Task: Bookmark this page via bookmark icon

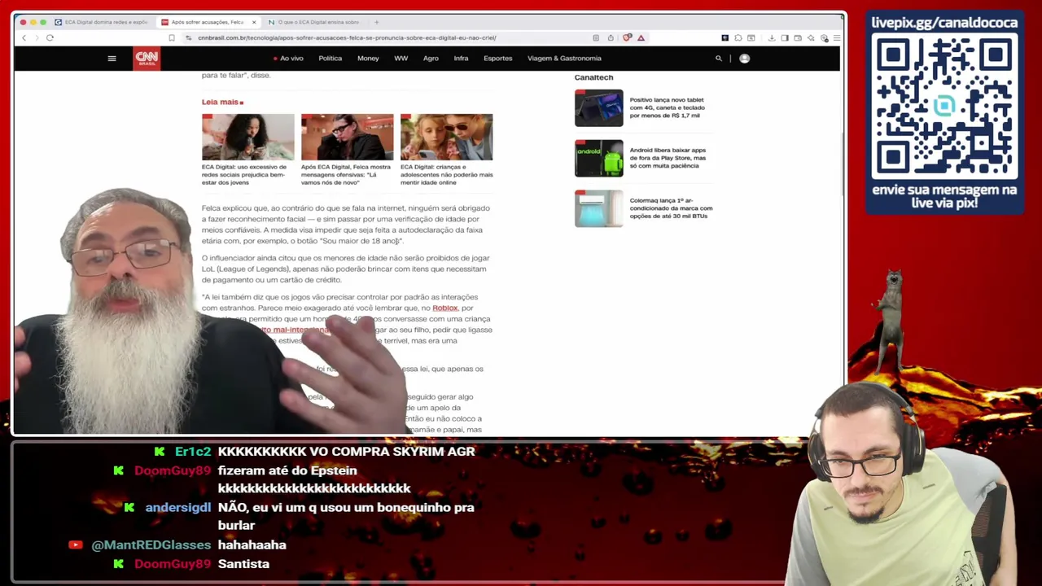Action: tap(171, 37)
